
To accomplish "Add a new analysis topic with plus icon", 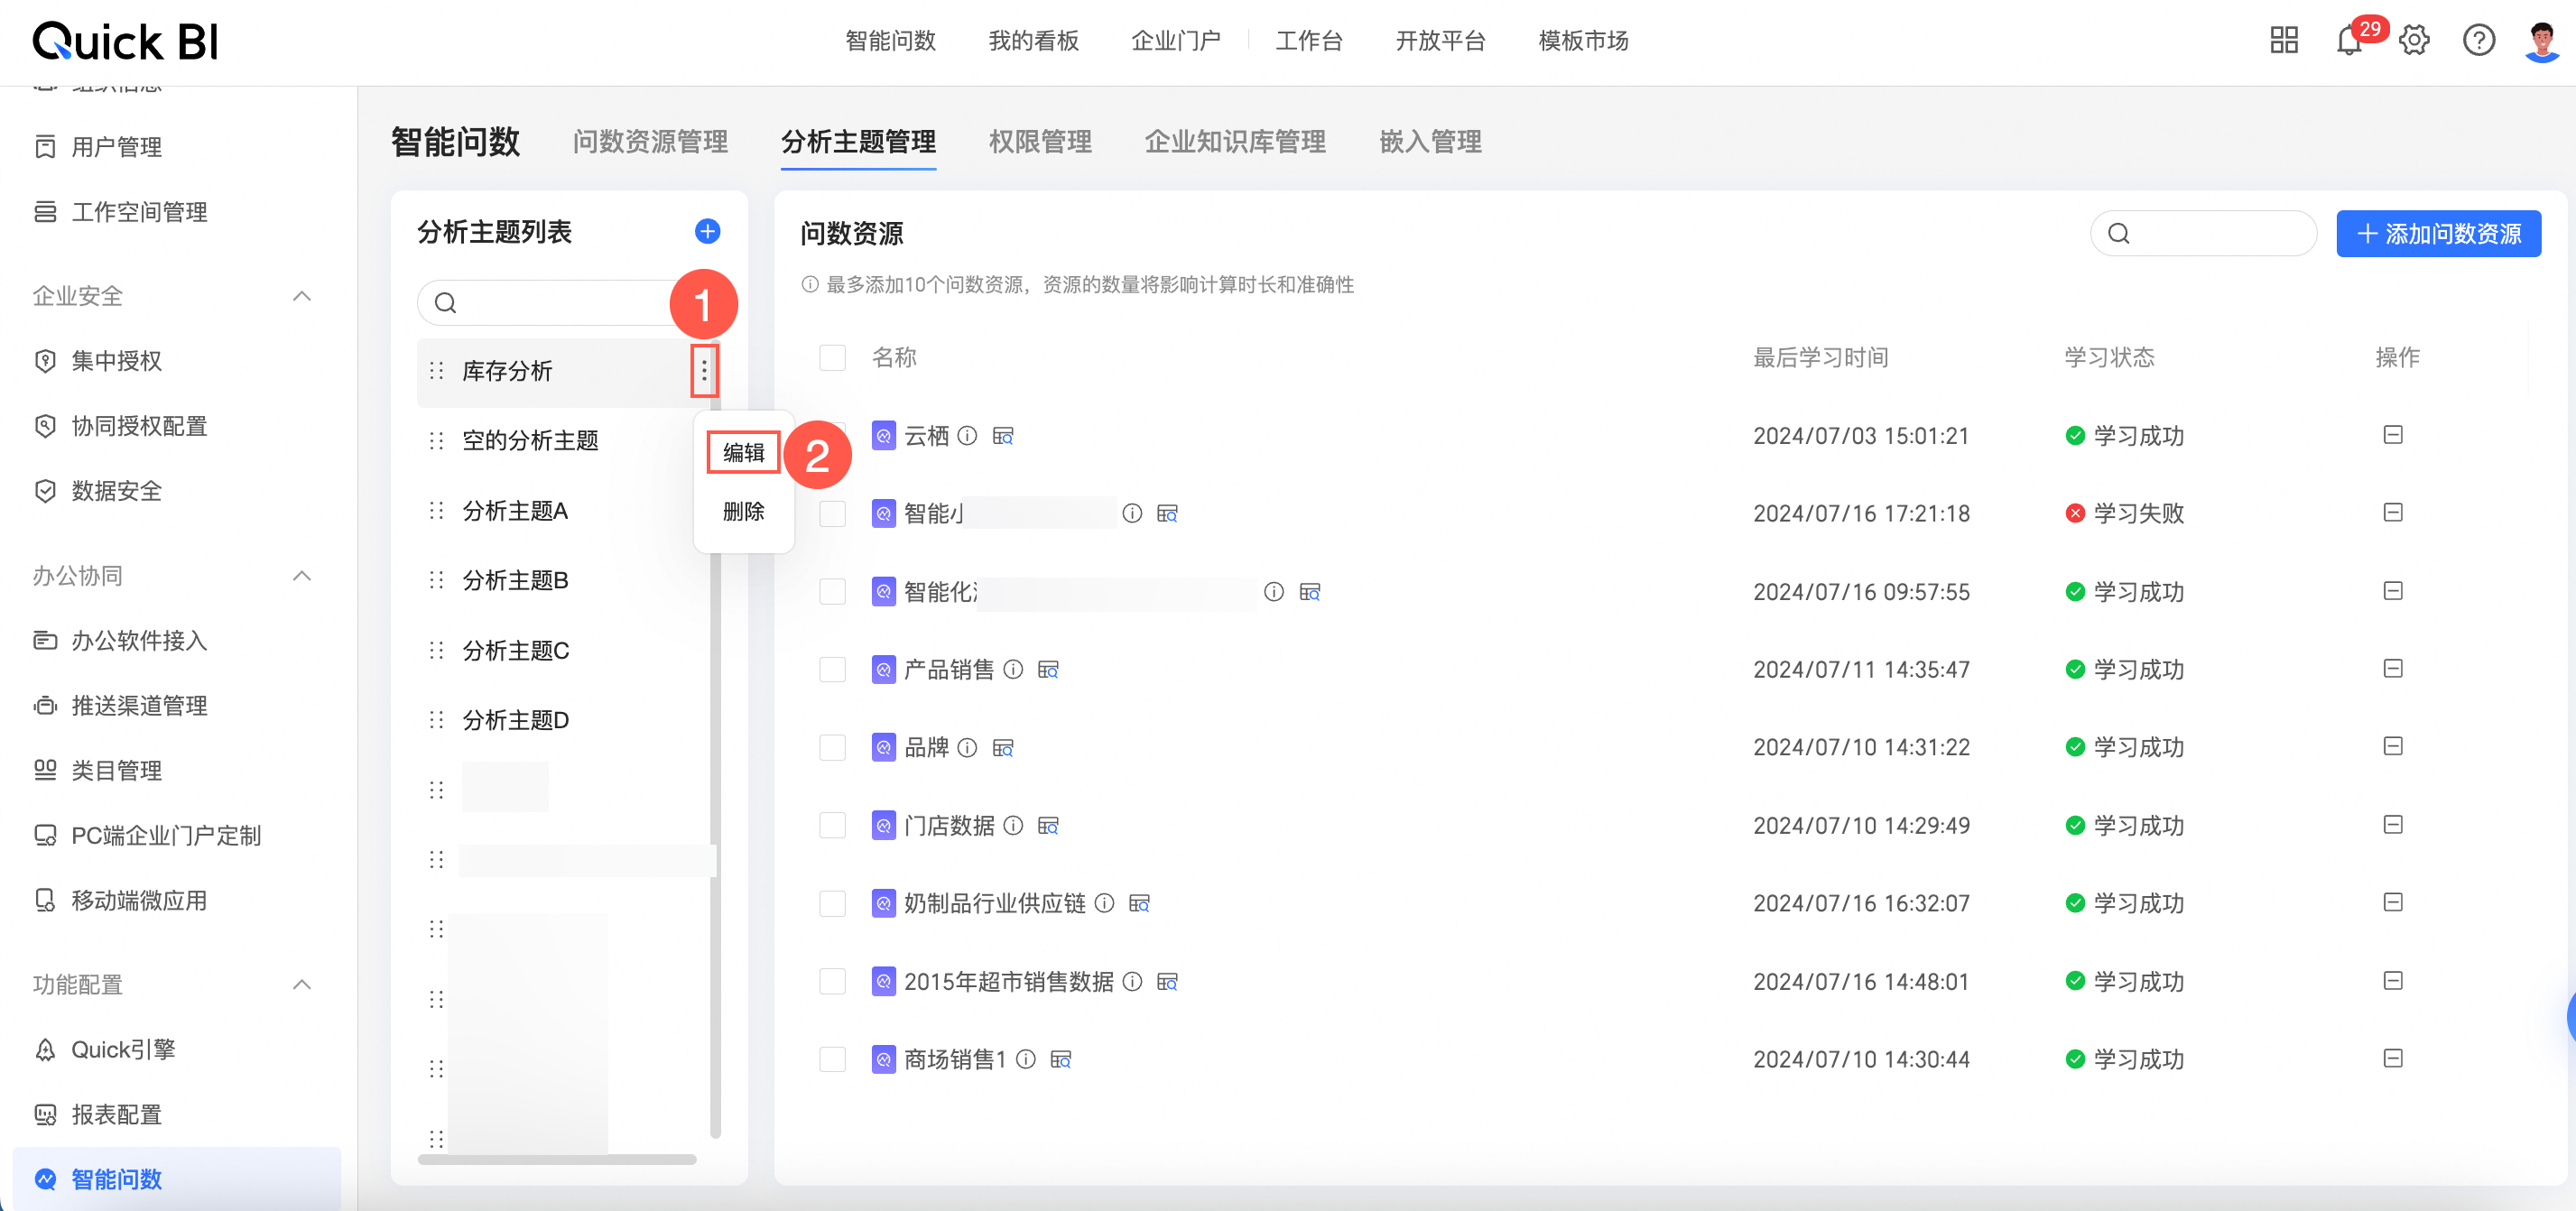I will click(707, 231).
